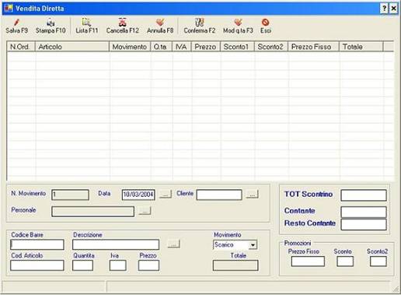Click the Conferma F2 icon
This screenshot has height=295, width=401.
point(200,23)
